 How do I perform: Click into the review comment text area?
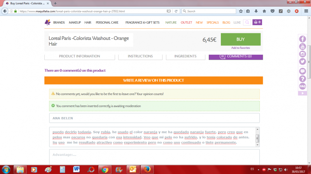coord(153,137)
